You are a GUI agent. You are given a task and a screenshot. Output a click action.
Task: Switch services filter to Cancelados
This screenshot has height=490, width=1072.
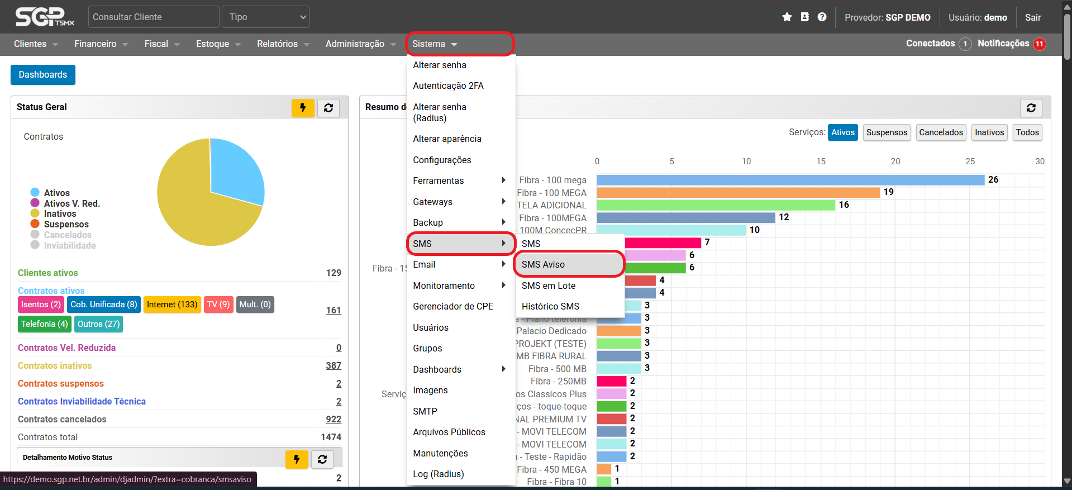click(941, 132)
